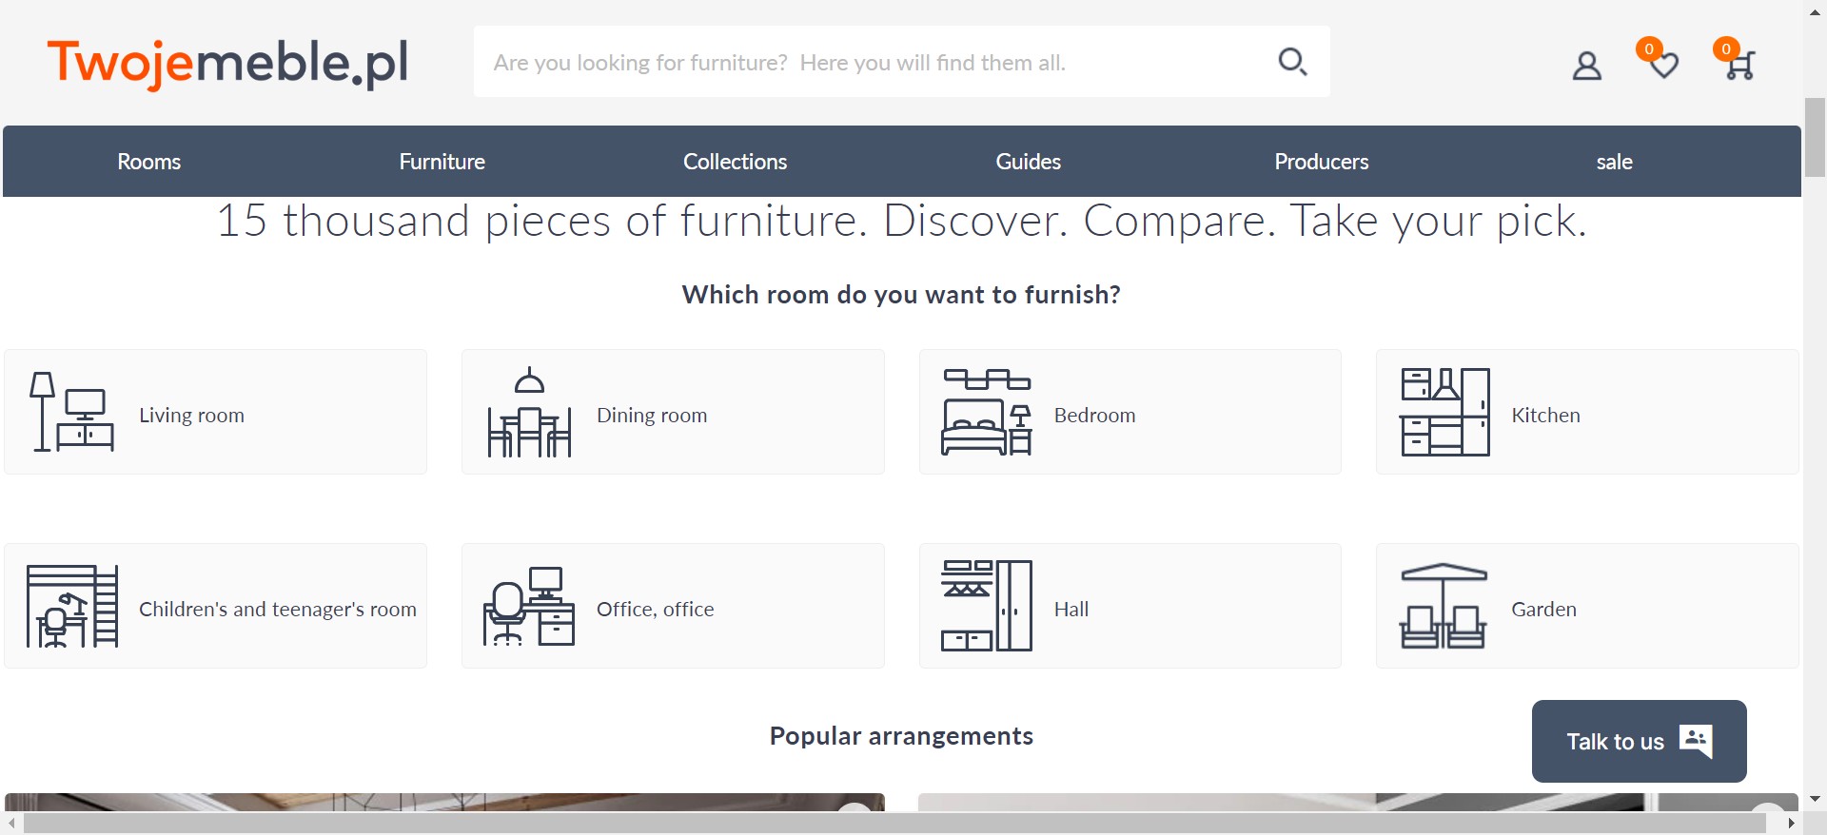
Task: Open the wishlist heart icon
Action: pos(1662,65)
